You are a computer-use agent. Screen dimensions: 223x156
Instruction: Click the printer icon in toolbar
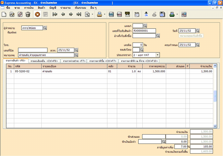pos(99,14)
